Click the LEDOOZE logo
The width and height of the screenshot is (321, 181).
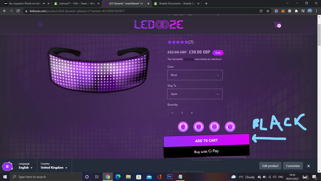pyautogui.click(x=158, y=25)
